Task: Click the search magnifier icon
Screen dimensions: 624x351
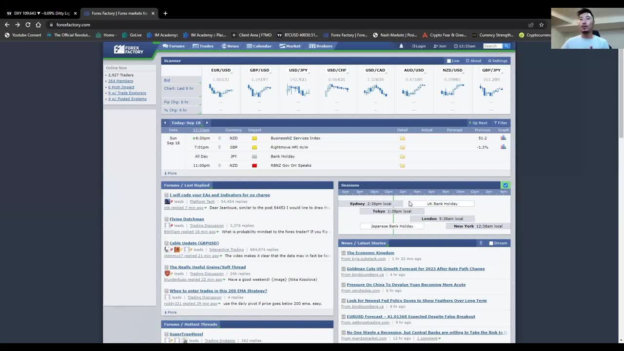Action: click(x=507, y=46)
